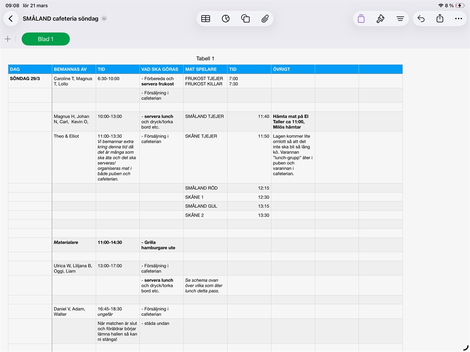The width and height of the screenshot is (470, 352).
Task: Tap the back arrow button
Action: coord(11,19)
